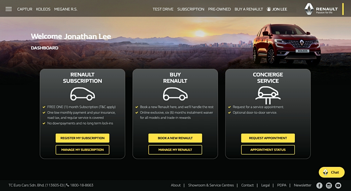
Task: Open the Instagram icon in footer
Action: 329,186
